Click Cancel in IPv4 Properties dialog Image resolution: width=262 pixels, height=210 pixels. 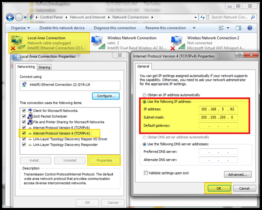tap(244, 188)
